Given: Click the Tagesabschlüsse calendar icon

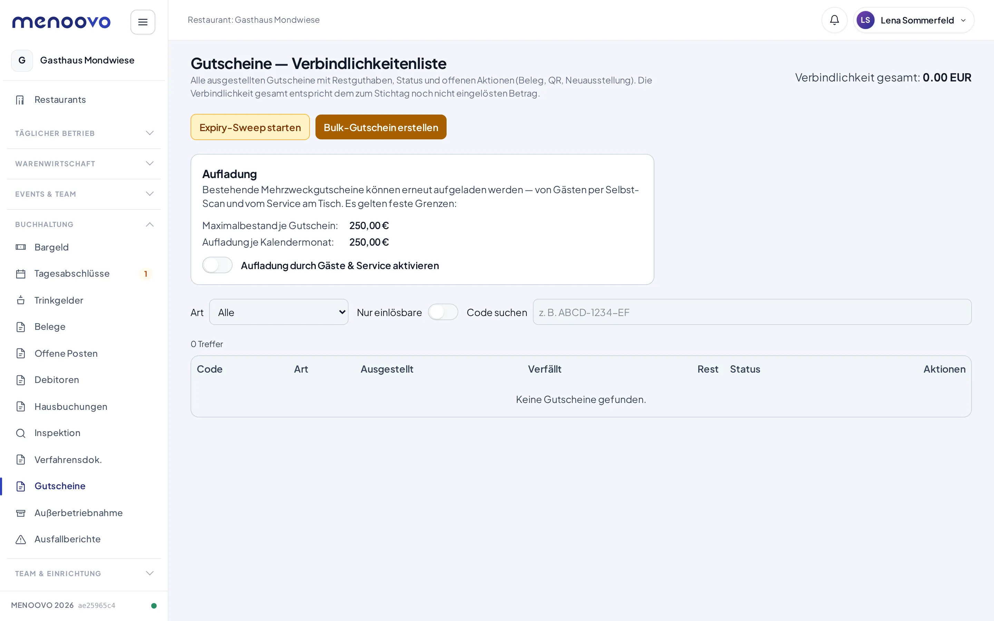Looking at the screenshot, I should pos(21,274).
